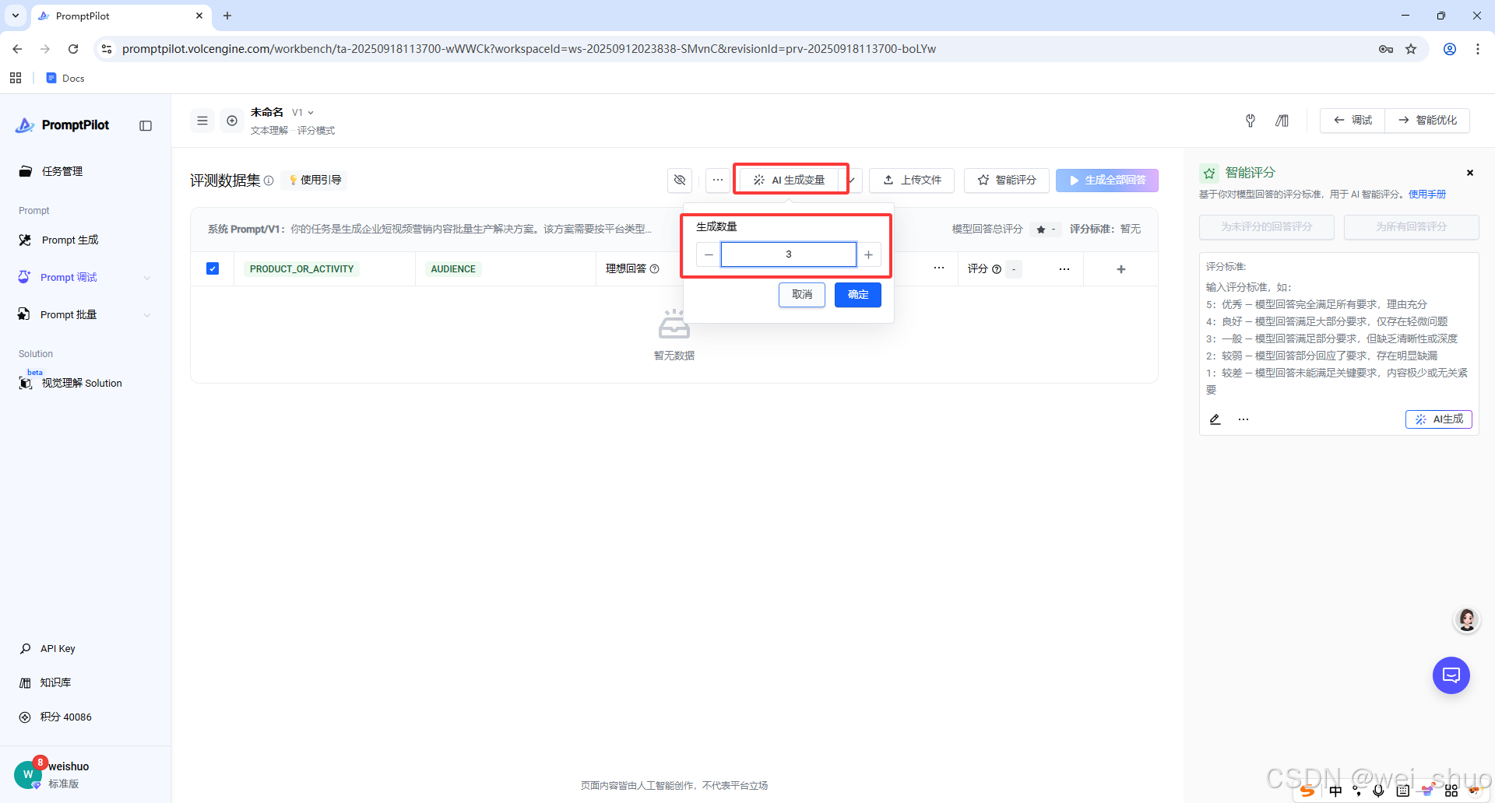
Task: Click 生成全部回答 play button
Action: [1107, 180]
